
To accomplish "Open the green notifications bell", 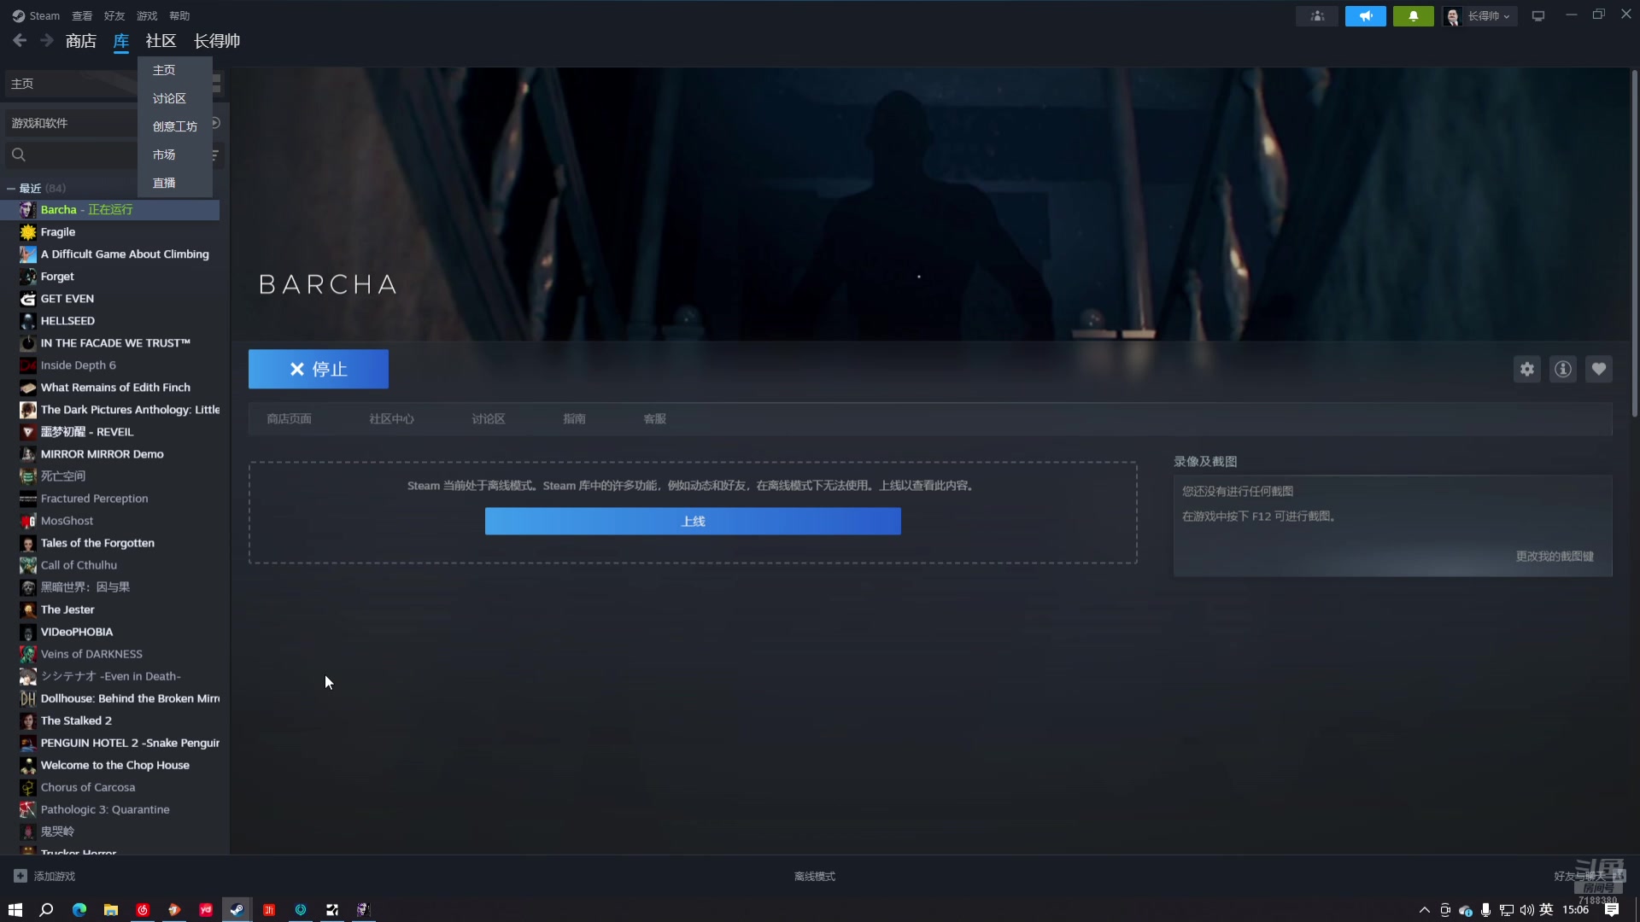I will [1414, 16].
